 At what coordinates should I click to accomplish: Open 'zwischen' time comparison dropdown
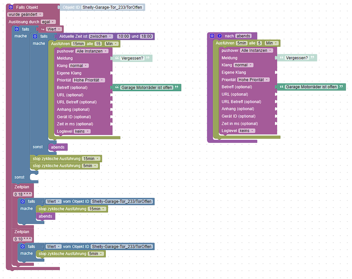click(x=101, y=36)
